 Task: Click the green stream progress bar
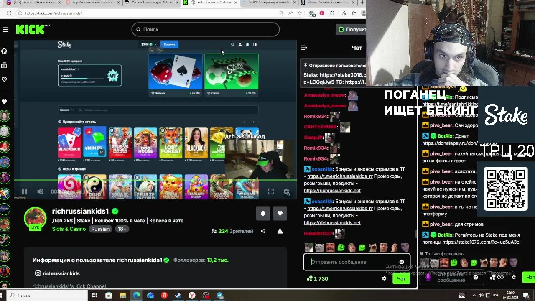155,181
